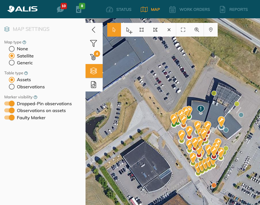Disable the Faulty Marker toggle
260x205 pixels.
click(9, 118)
